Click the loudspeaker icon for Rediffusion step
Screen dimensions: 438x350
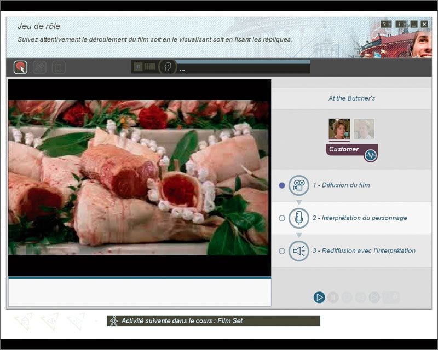(x=299, y=251)
